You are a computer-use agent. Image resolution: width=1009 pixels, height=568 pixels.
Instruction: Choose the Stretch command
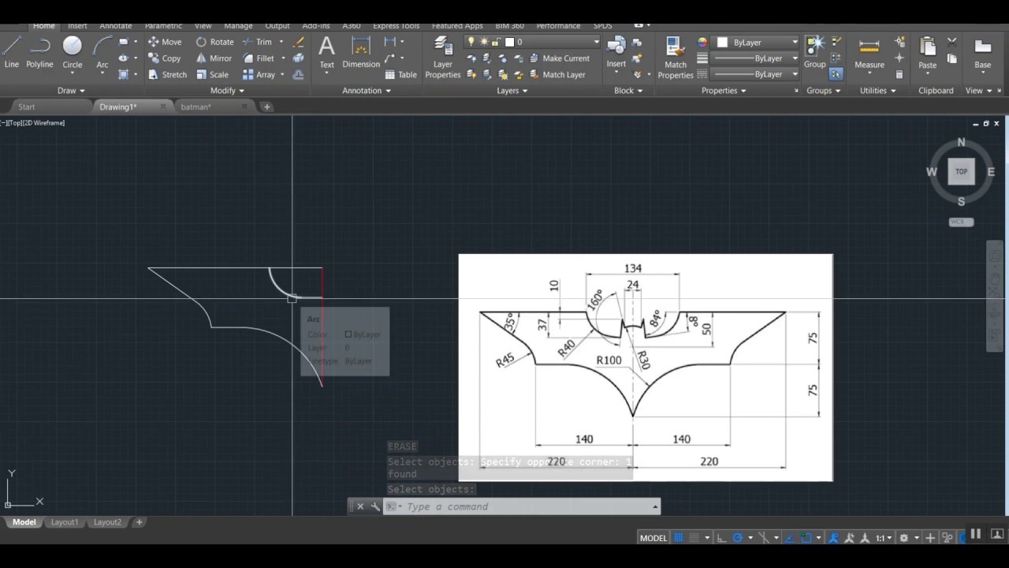click(x=167, y=75)
